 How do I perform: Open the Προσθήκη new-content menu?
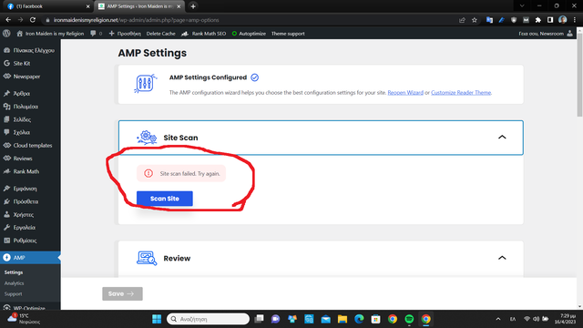tap(125, 34)
